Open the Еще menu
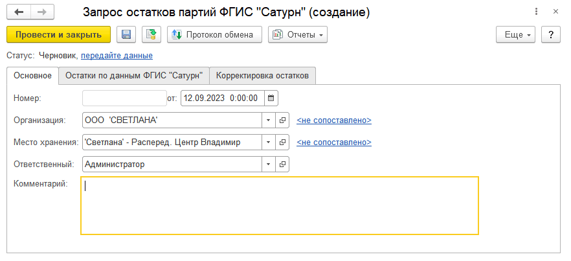The height and width of the screenshot is (261, 571). (516, 34)
